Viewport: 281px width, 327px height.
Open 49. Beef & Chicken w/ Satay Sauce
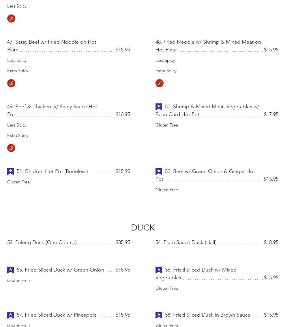[52, 107]
